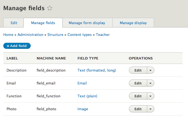This screenshot has height=119, width=188.
Task: Click the Text (formatted, long) field type link
Action: point(97,70)
